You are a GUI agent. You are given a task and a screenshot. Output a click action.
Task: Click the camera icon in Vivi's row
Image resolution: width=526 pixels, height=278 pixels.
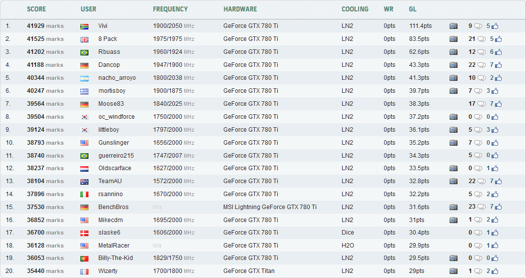[453, 26]
